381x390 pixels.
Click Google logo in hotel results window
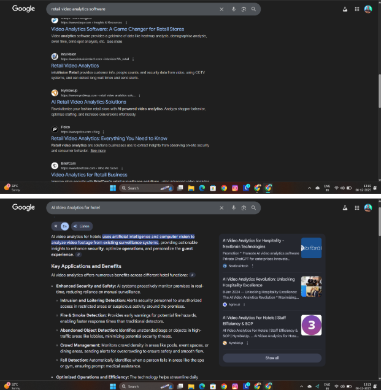tap(23, 207)
